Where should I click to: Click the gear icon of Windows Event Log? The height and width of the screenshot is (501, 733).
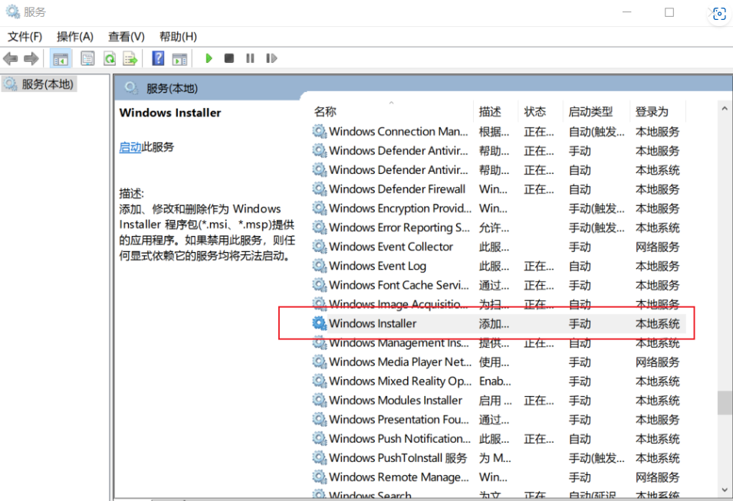click(320, 266)
